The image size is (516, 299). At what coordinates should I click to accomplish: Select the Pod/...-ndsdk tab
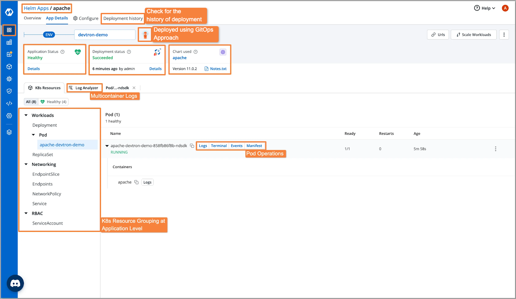tap(117, 88)
